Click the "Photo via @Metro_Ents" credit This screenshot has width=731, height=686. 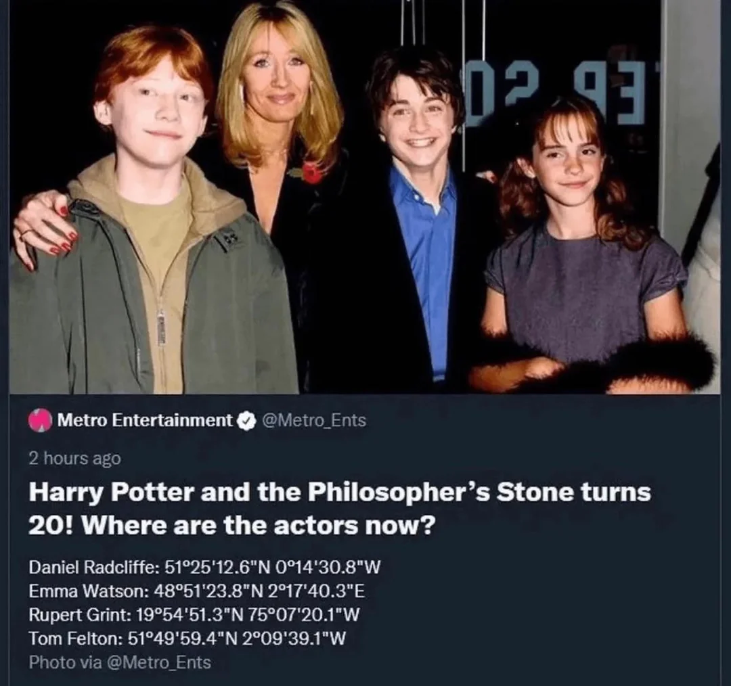click(120, 662)
